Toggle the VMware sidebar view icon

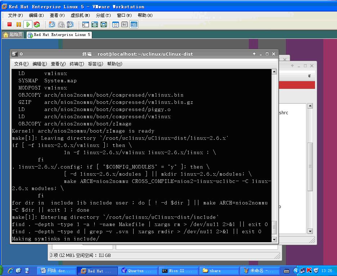tap(85, 24)
